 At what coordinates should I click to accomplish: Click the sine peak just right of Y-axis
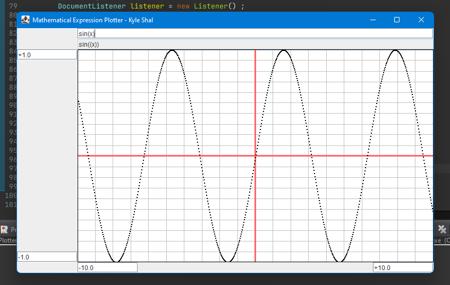[284, 51]
